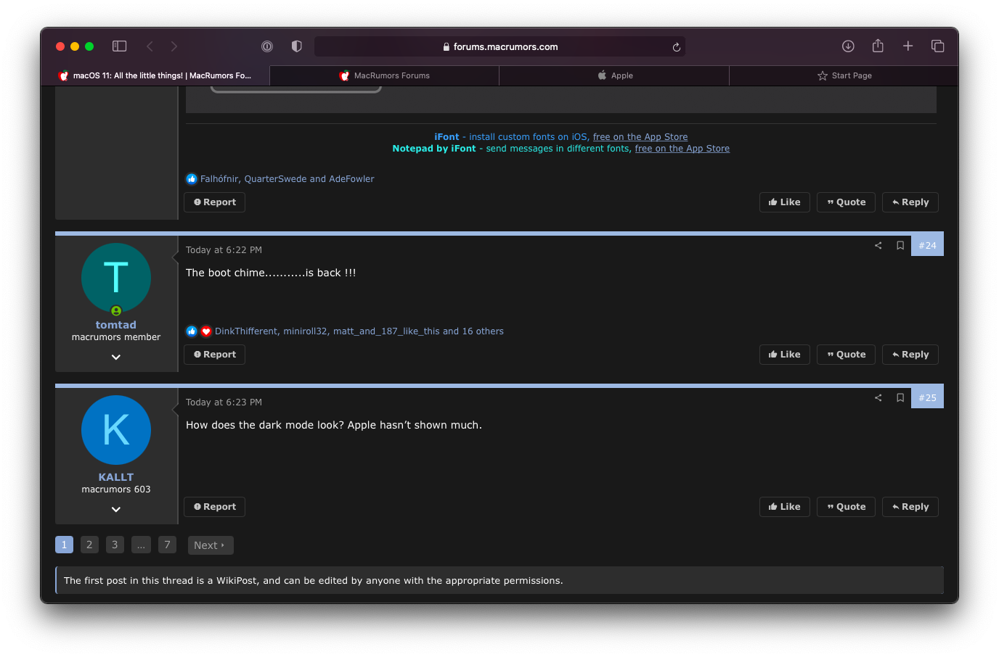Go forward with the toolbar arrow
The width and height of the screenshot is (999, 657).
point(174,46)
